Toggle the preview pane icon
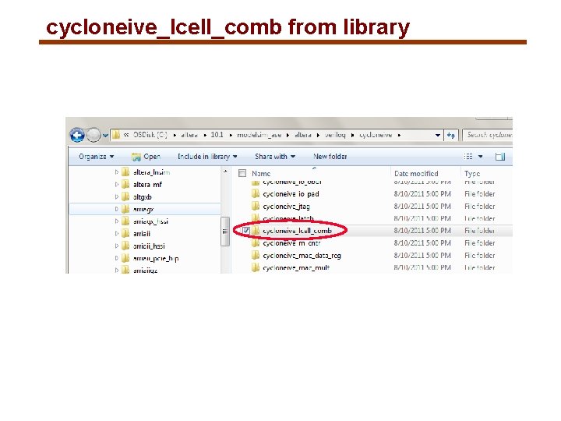The height and width of the screenshot is (421, 561). point(500,157)
